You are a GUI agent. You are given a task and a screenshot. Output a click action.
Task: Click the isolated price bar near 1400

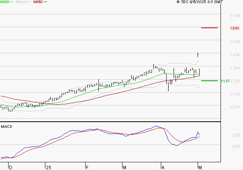tap(198, 55)
